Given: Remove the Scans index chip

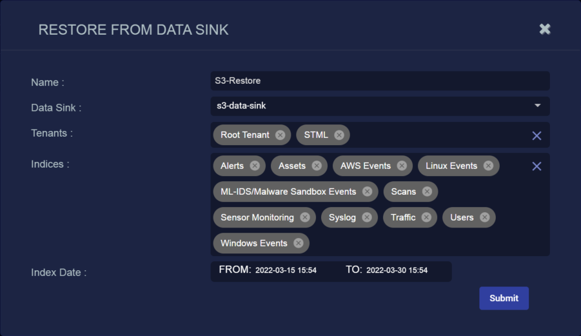Looking at the screenshot, I should tap(427, 192).
